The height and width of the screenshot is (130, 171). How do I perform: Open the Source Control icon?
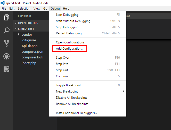[x=6, y=43]
